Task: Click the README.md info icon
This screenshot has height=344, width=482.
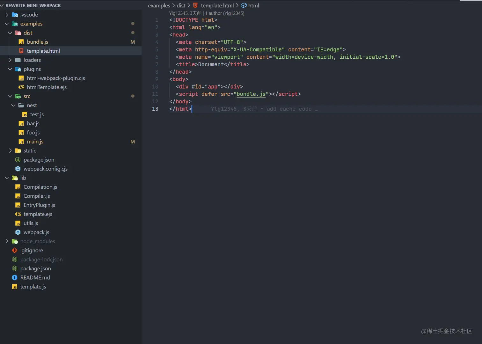Action: [x=15, y=278]
